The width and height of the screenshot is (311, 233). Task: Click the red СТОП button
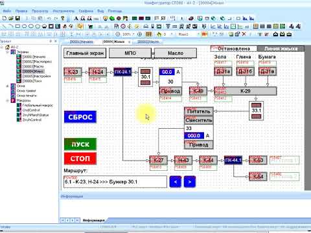(80, 159)
